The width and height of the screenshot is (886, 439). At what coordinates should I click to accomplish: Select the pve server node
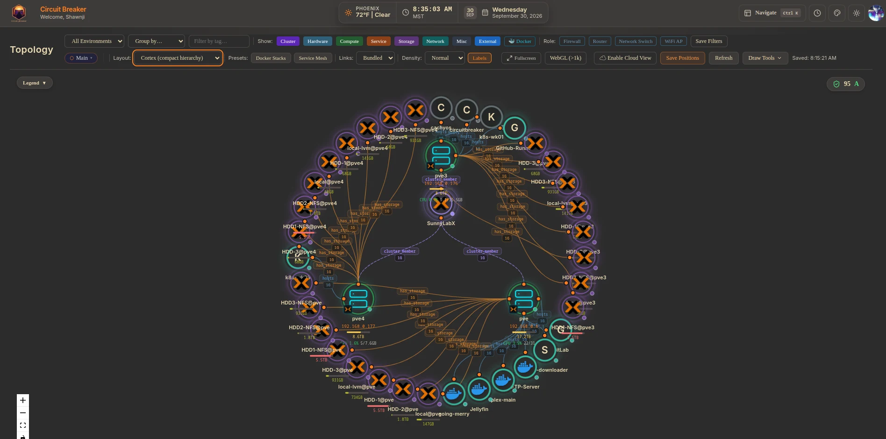[x=523, y=299]
